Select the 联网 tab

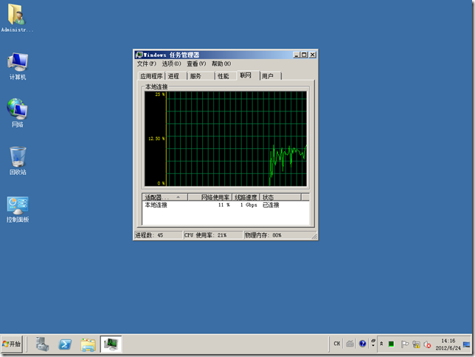[248, 75]
